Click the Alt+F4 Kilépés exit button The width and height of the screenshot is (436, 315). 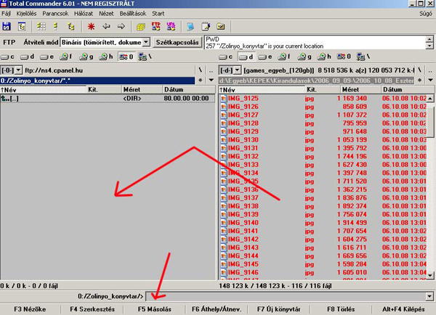click(403, 309)
